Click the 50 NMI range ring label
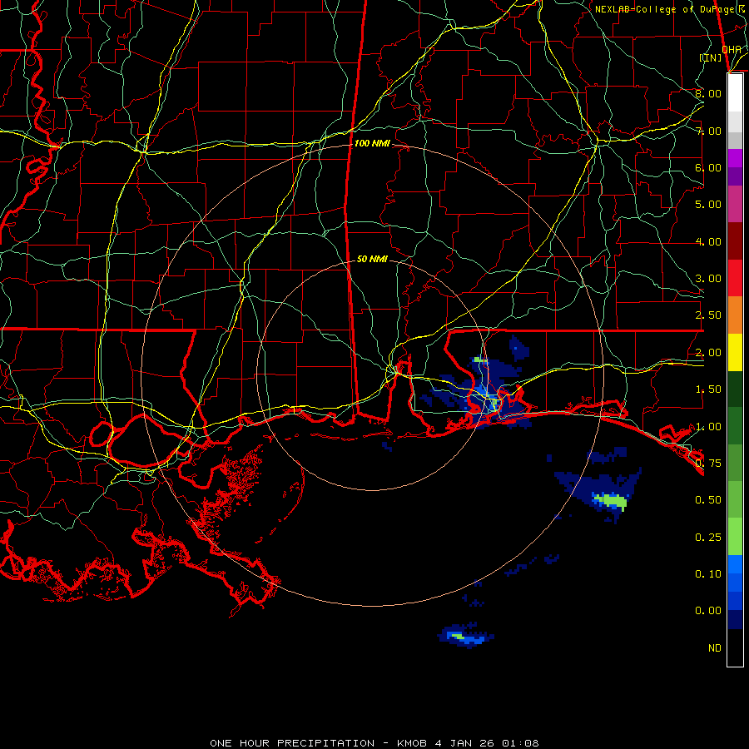Image resolution: width=749 pixels, height=749 pixels. [x=372, y=259]
